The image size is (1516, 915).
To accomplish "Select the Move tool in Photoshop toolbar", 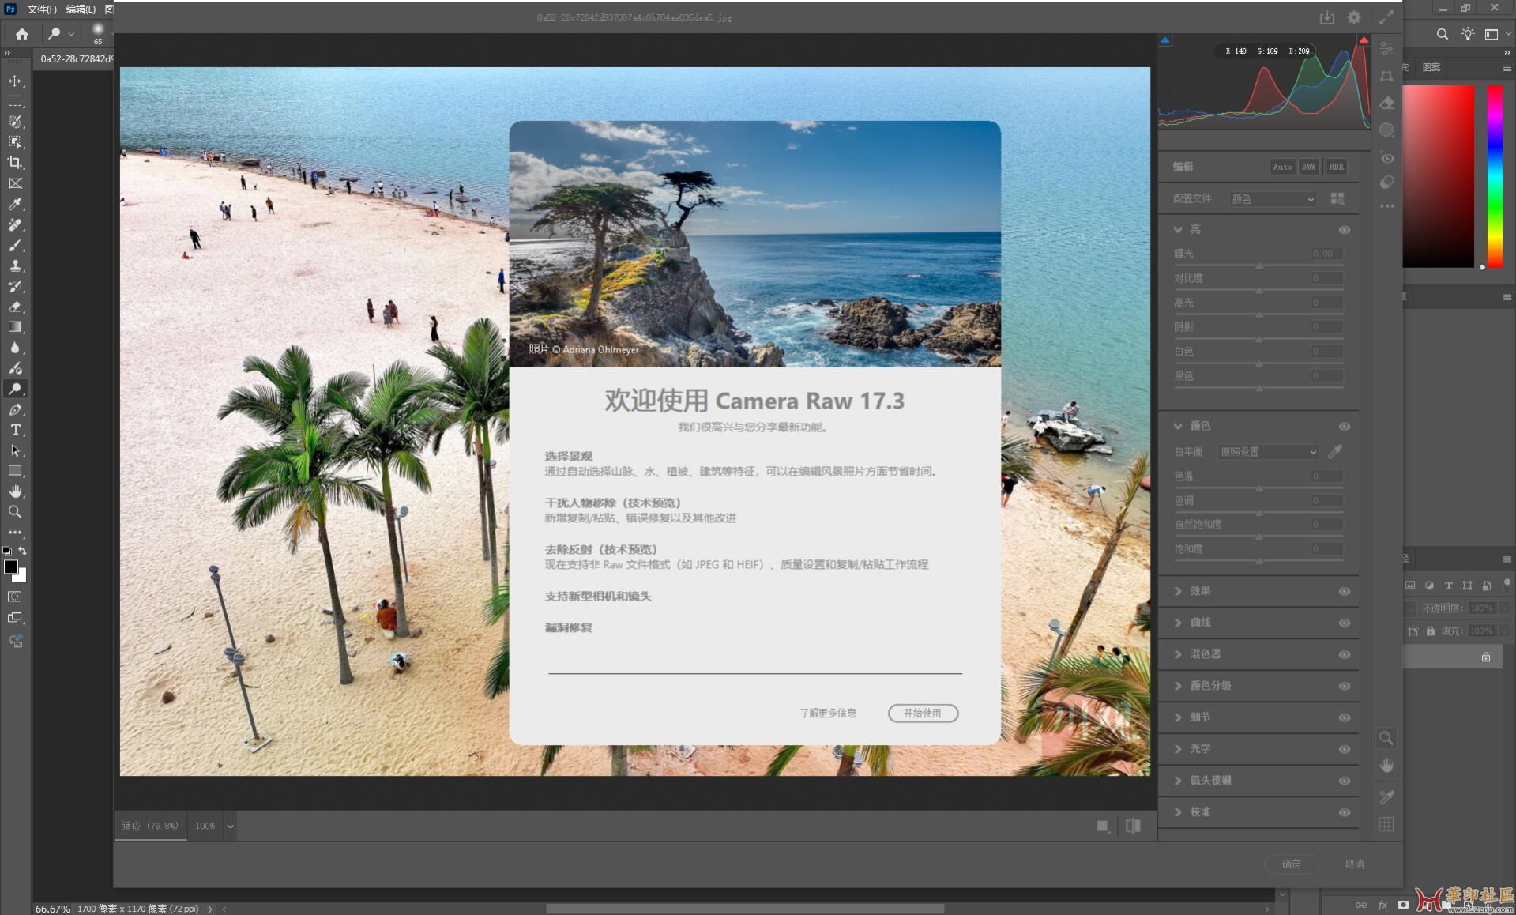I will 15,81.
